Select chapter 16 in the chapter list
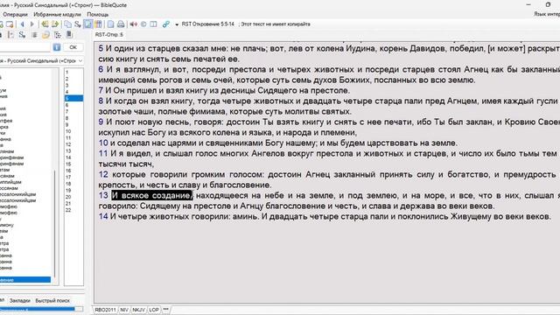Image resolution: width=560 pixels, height=315 pixels. (73, 171)
